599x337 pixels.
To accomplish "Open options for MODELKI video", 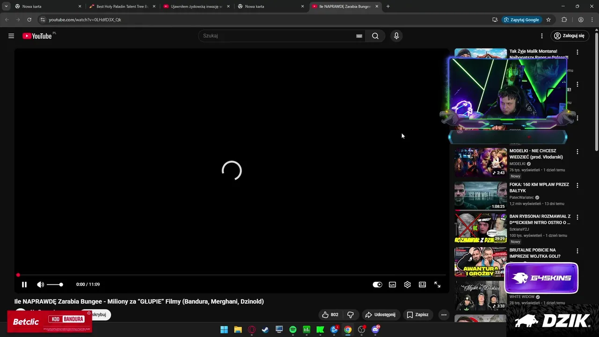I will (x=577, y=152).
